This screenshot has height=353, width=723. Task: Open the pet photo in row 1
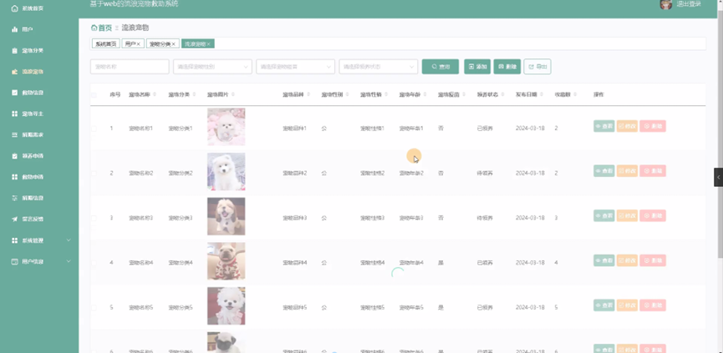226,127
